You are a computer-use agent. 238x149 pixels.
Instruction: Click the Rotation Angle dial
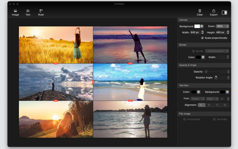[x=216, y=78]
